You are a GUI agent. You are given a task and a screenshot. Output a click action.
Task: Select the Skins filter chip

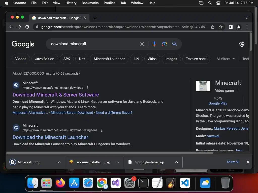click(152, 59)
